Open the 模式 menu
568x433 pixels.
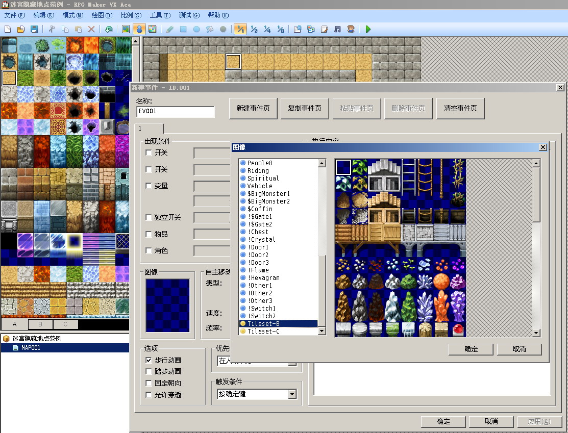[x=73, y=15]
